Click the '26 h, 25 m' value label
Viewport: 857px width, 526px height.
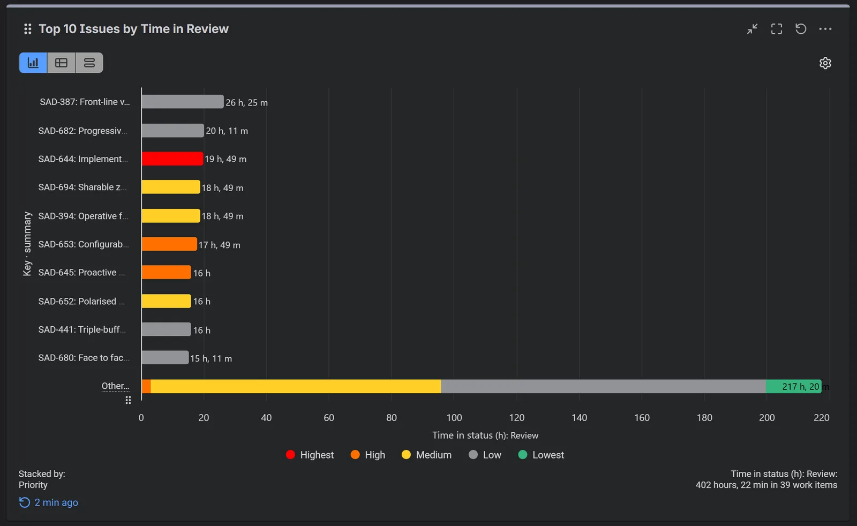pyautogui.click(x=247, y=102)
